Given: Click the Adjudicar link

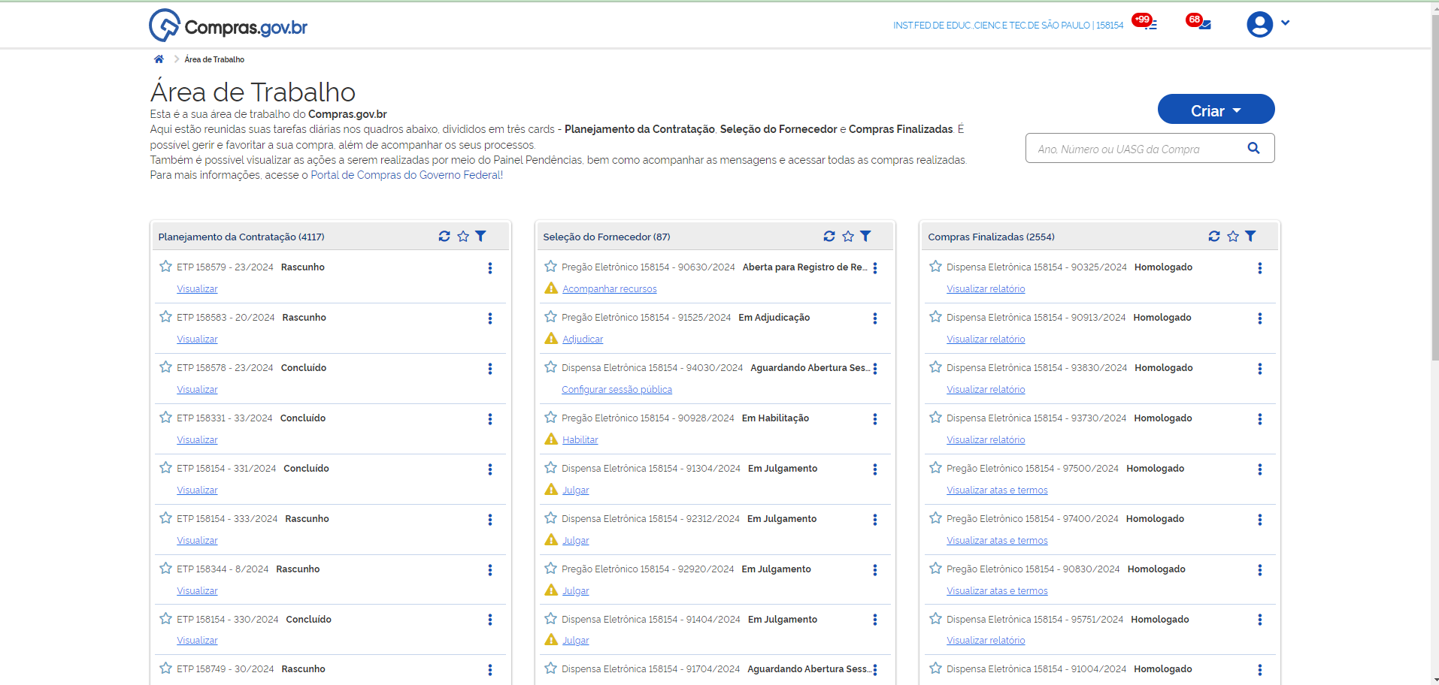Looking at the screenshot, I should 583,339.
